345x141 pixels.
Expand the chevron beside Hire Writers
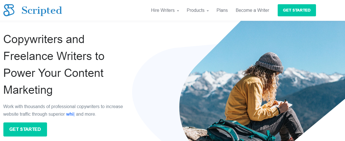[x=178, y=11]
